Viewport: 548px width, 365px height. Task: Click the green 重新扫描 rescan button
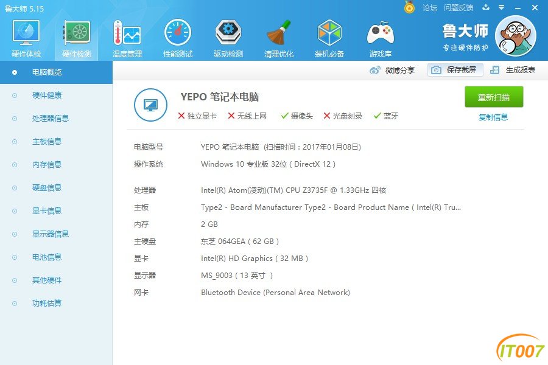pyautogui.click(x=494, y=97)
